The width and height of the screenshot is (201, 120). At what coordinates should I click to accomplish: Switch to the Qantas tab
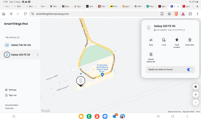click(x=163, y=6)
